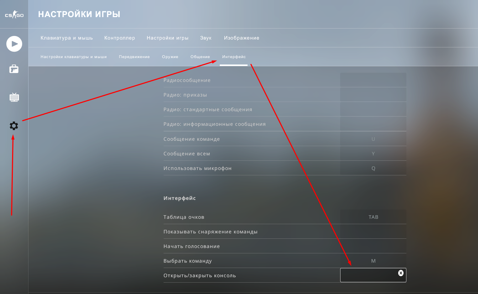478x294 pixels.
Task: Open the Watch TV icon
Action: tap(14, 97)
